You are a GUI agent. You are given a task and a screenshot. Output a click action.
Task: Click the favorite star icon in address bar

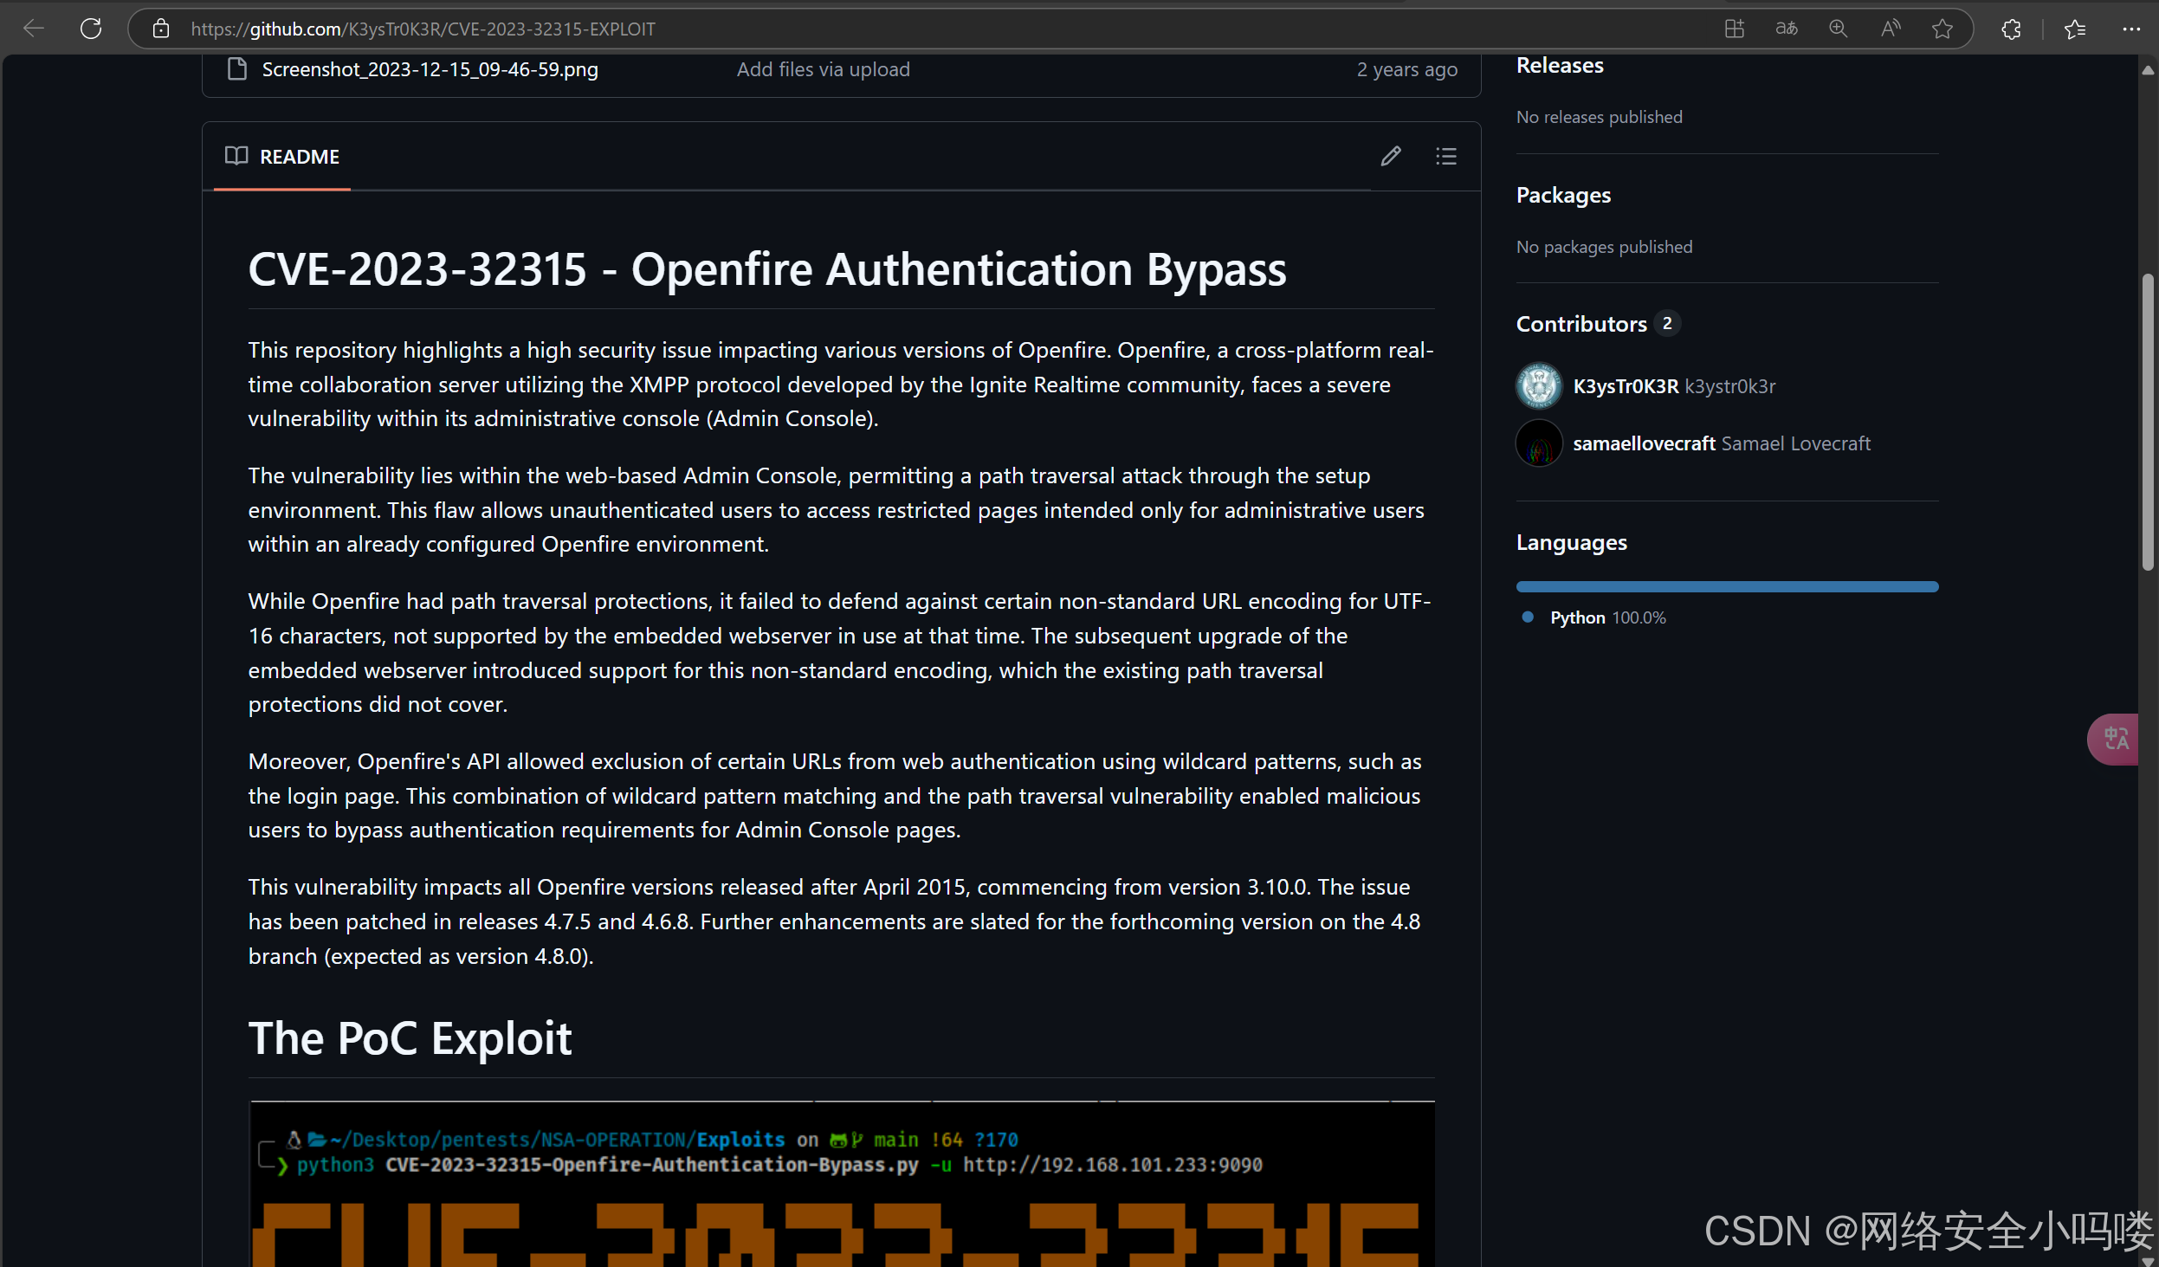[x=1942, y=29]
